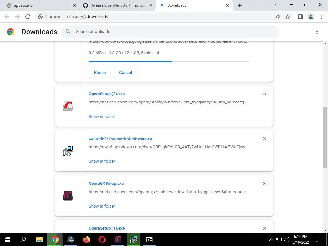Open File Explorer from taskbar
The height and width of the screenshot is (246, 328).
(x=39, y=240)
